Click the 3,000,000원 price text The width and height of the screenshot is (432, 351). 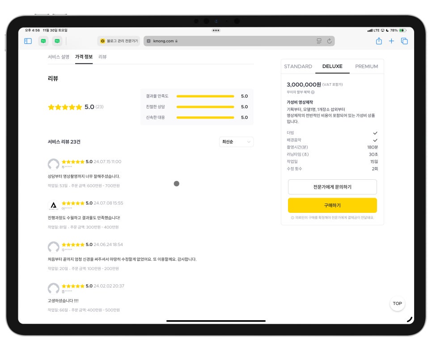coord(304,85)
